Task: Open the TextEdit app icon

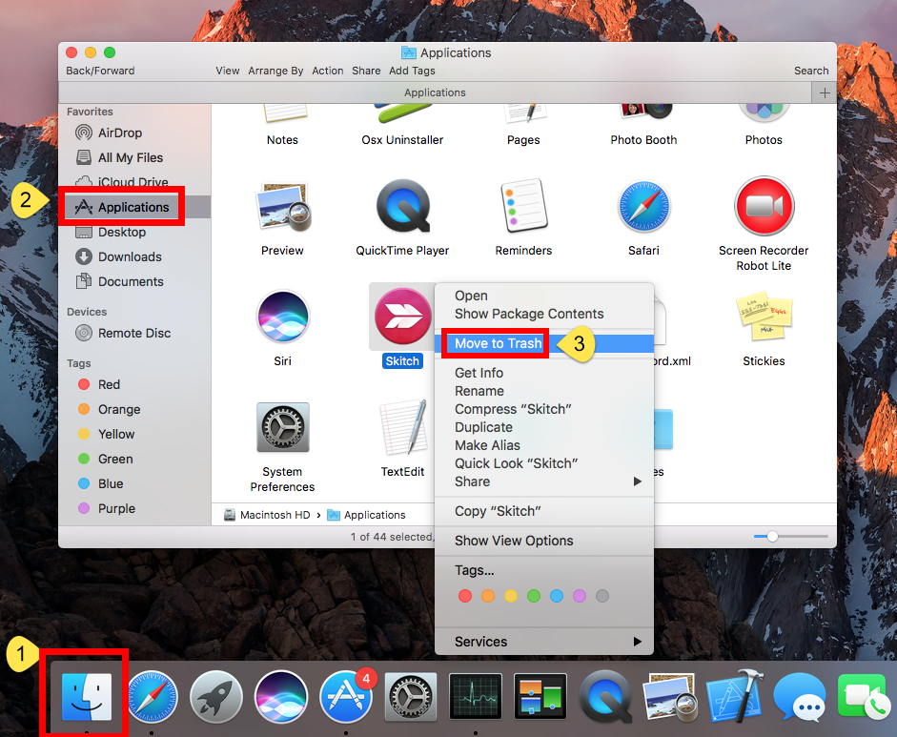Action: [402, 427]
